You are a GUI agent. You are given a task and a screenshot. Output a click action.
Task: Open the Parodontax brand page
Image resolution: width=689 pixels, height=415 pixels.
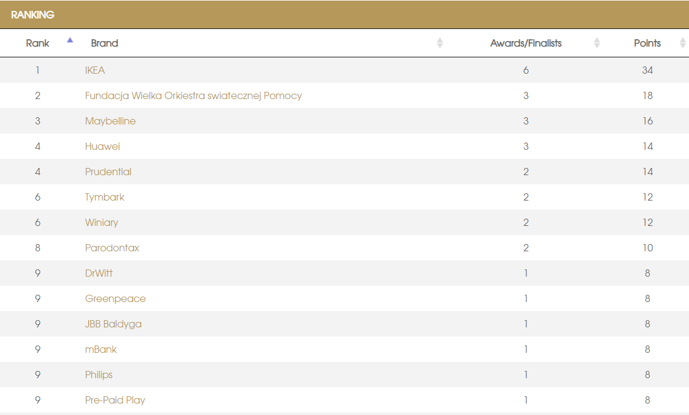click(x=112, y=248)
